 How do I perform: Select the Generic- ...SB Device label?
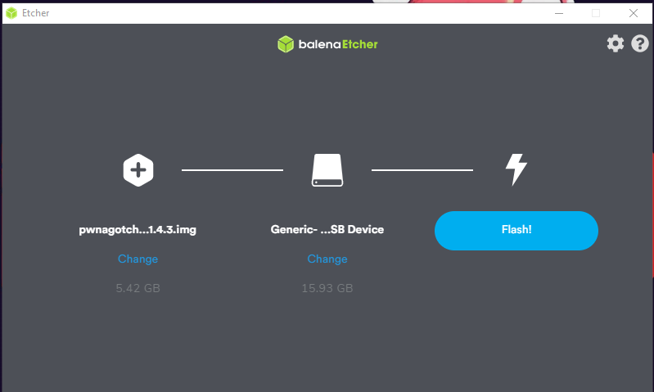click(x=327, y=229)
